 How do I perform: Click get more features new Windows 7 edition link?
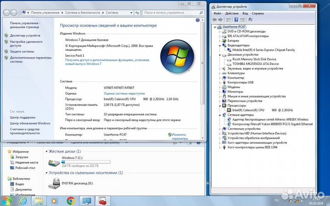[x=107, y=62]
